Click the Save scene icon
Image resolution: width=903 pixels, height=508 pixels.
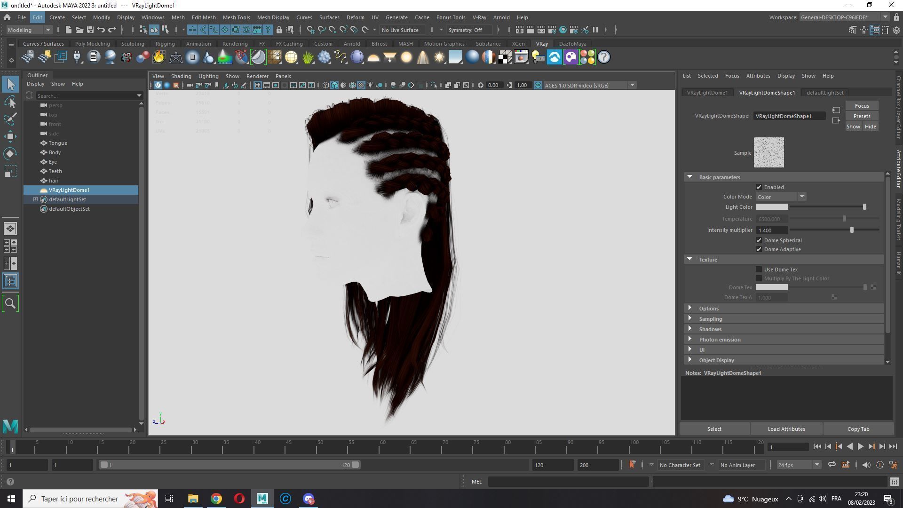coord(90,30)
